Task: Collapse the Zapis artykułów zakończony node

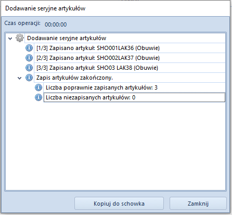Action: pyautogui.click(x=20, y=78)
